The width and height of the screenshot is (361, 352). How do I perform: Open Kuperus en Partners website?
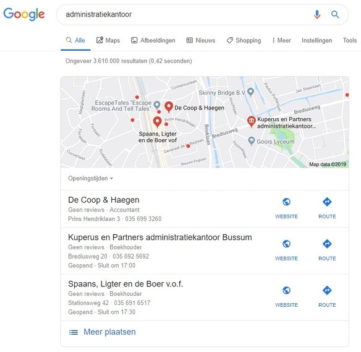[x=286, y=250]
